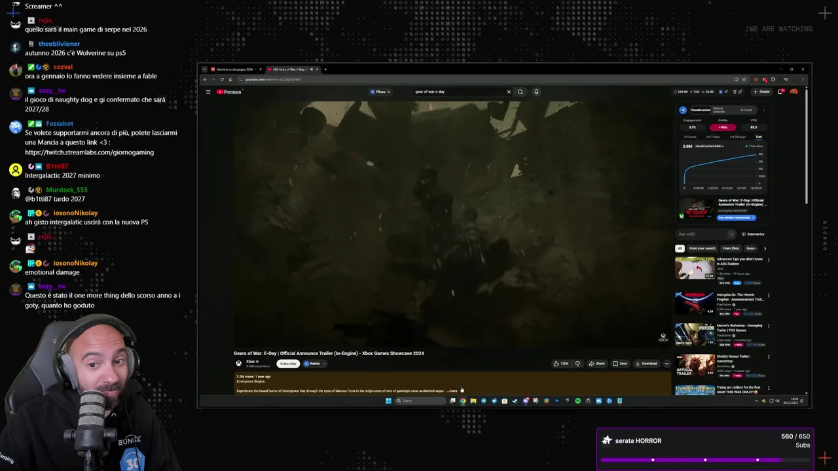The image size is (838, 471).
Task: Open the Windows Start menu
Action: tap(388, 401)
